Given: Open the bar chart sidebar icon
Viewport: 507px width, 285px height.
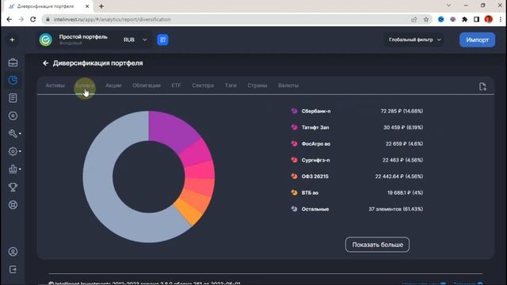Looking at the screenshot, I should pyautogui.click(x=13, y=169).
